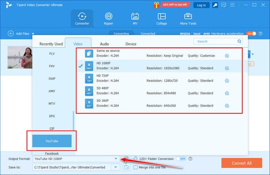The image size is (270, 175).
Task: Open settings gear for HD 720P
Action: 227,81
